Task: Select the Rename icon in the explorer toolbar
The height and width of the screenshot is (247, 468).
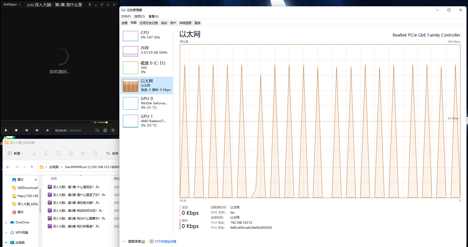Action: (71, 153)
